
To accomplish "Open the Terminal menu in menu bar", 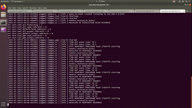I will point(33,8).
